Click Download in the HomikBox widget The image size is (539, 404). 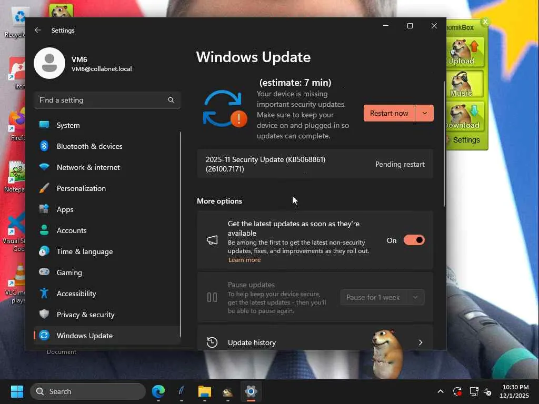pyautogui.click(x=465, y=117)
